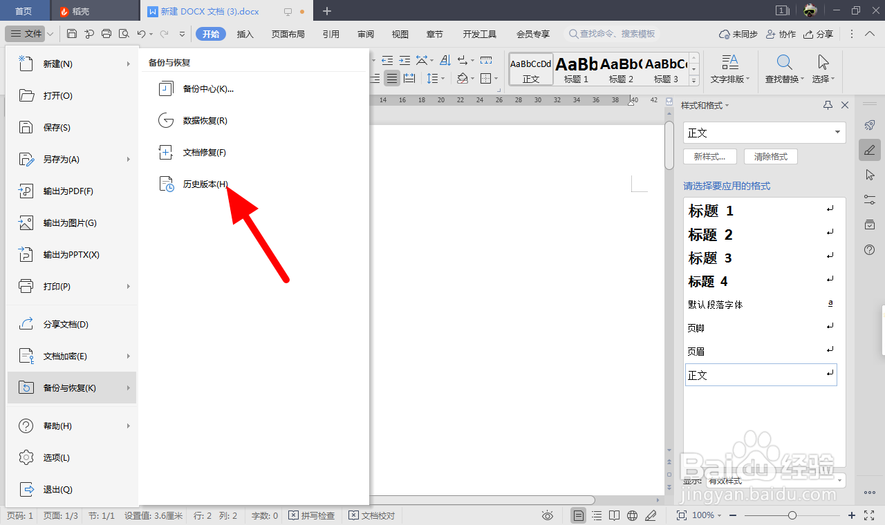Open the Select (选择) cursor tool dropdown

[x=823, y=69]
